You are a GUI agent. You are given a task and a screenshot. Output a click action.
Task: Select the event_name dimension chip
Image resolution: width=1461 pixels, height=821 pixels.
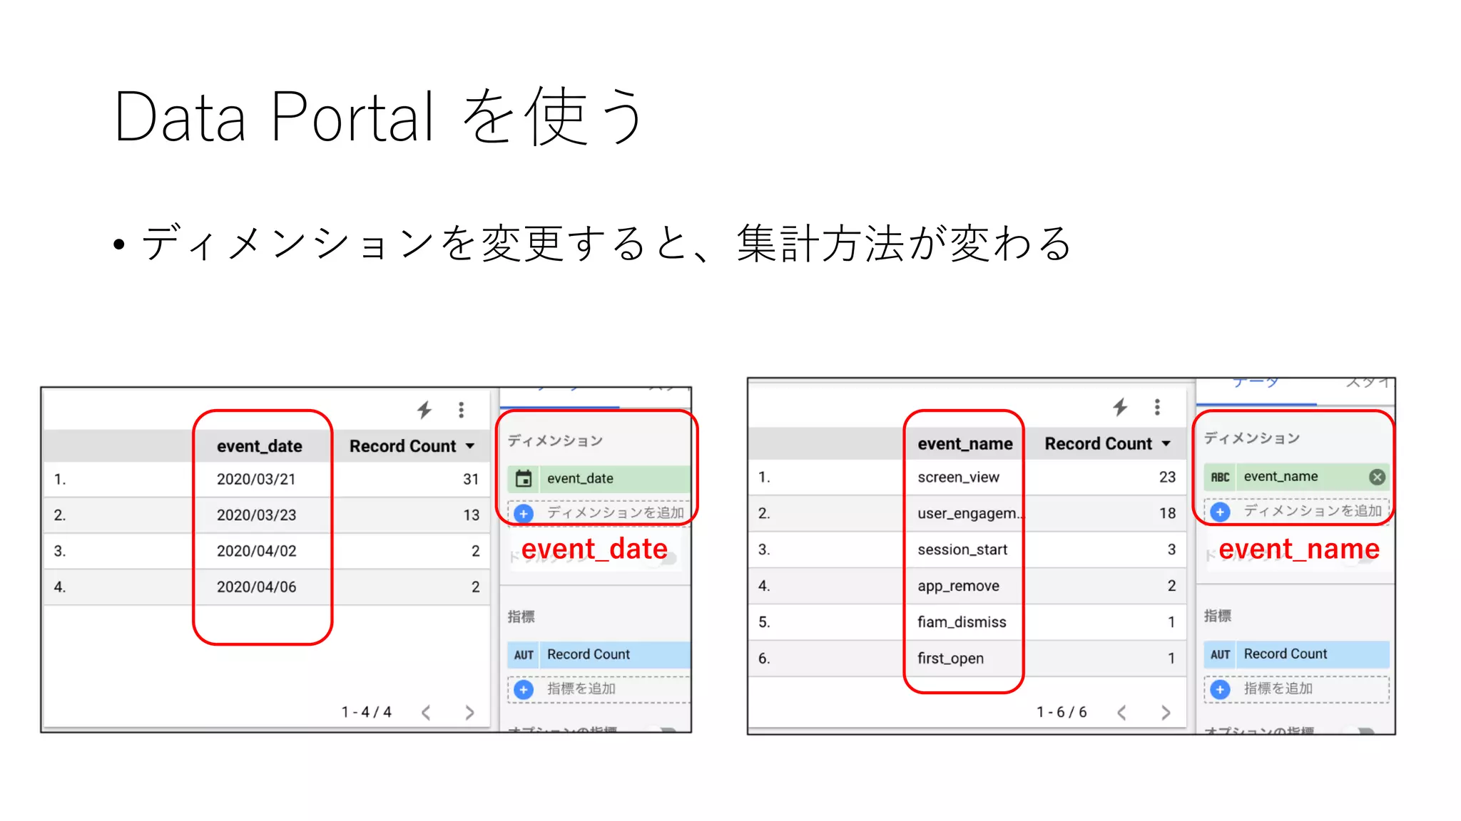coord(1296,477)
